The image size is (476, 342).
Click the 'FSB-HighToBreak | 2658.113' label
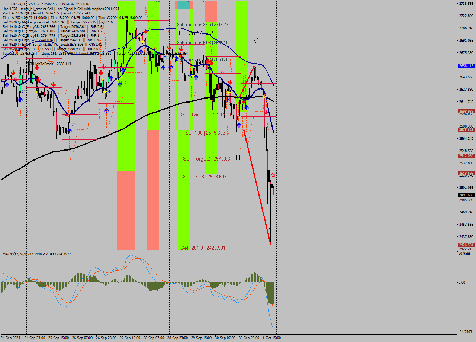tap(48, 64)
